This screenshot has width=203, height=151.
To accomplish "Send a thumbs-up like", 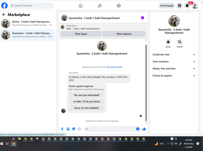I will pos(144,129).
